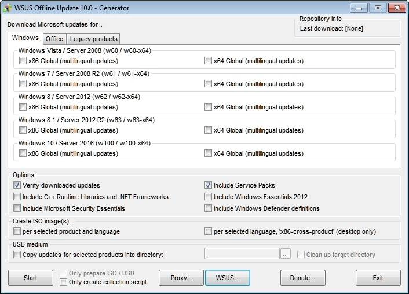Maximize the Generator window
Image resolution: width=409 pixels, height=294 pixels.
378,8
